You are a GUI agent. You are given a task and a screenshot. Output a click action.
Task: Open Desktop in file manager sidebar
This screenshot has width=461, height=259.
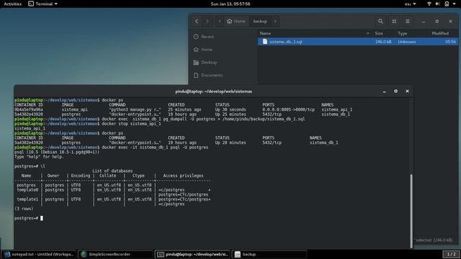point(223,63)
